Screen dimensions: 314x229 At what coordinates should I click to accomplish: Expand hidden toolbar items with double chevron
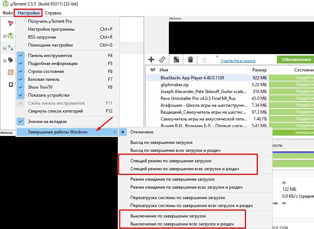click(x=217, y=56)
